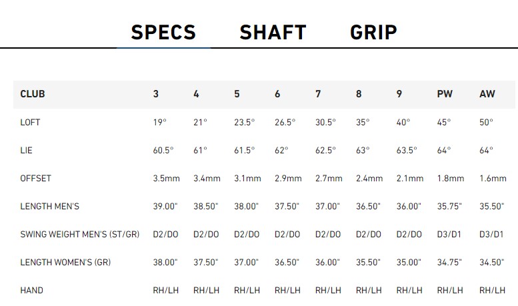Click the 3.5mm offset value
This screenshot has height=306, width=518.
click(166, 179)
